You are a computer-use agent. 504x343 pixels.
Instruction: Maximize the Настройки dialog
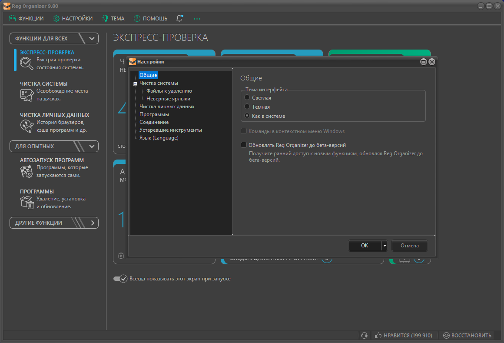coord(423,62)
